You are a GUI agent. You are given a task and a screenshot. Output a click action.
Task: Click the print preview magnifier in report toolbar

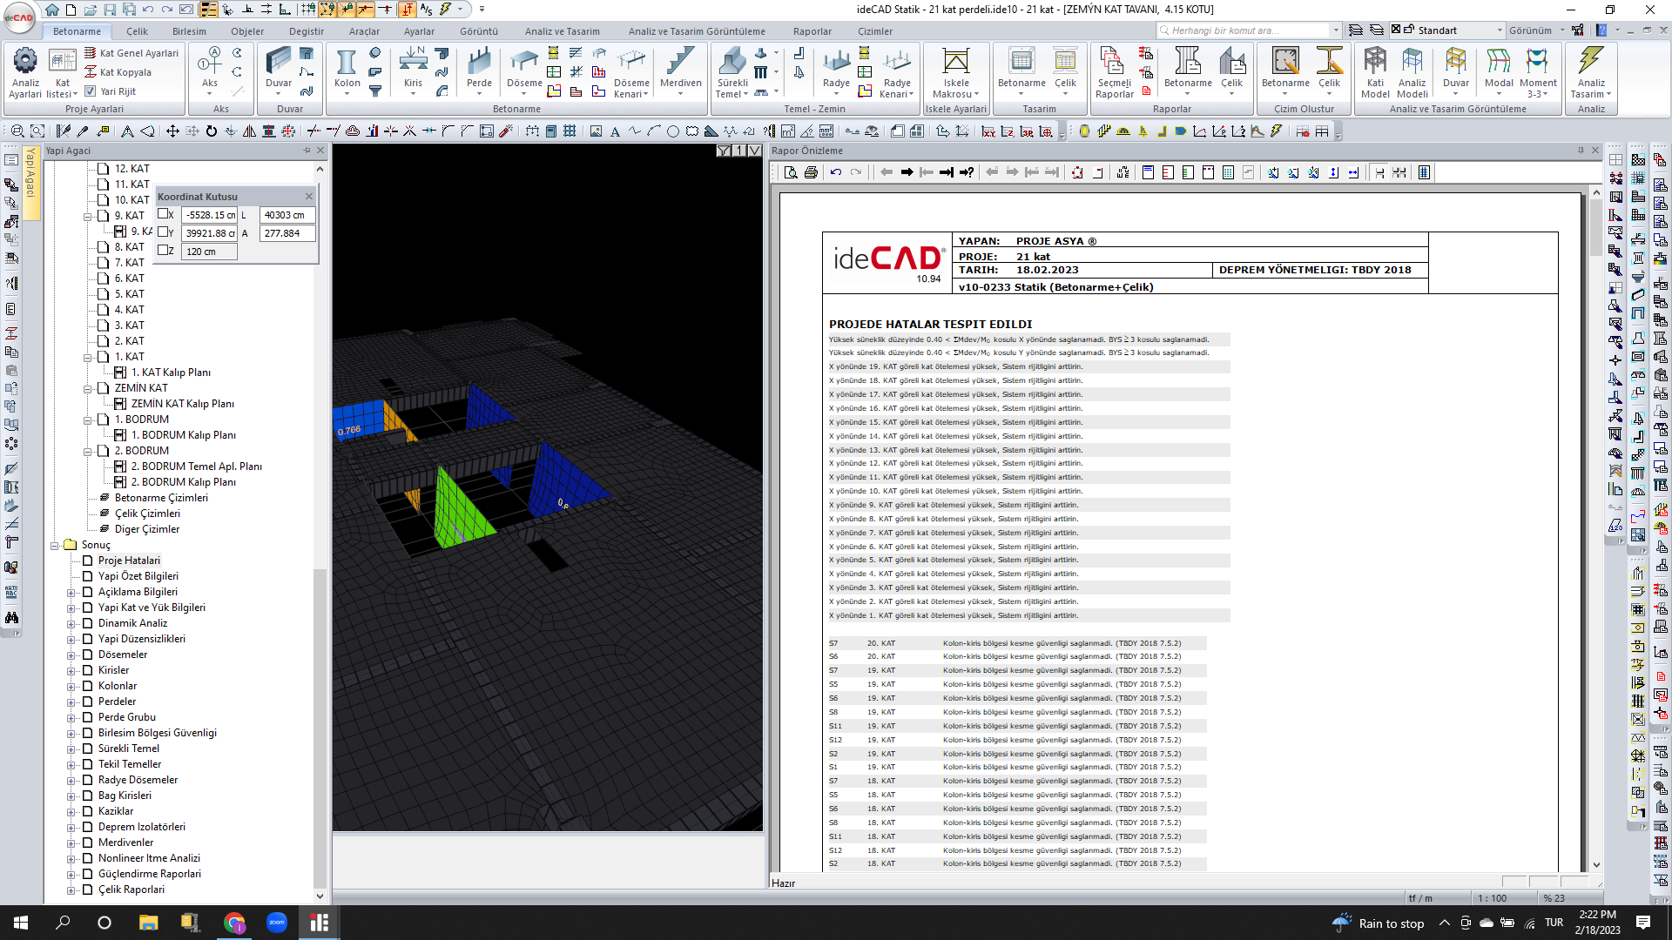point(791,172)
